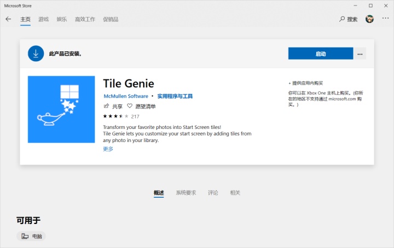Go back with the back arrow icon

point(8,19)
